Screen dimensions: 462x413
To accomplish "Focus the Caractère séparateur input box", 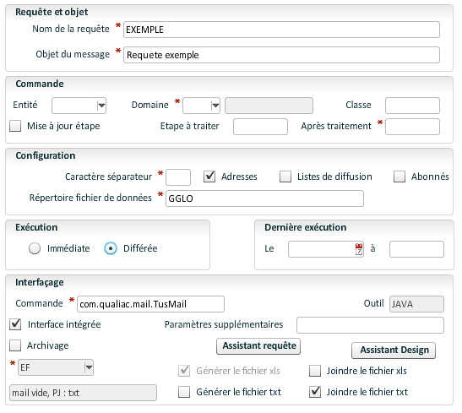I will [x=178, y=177].
